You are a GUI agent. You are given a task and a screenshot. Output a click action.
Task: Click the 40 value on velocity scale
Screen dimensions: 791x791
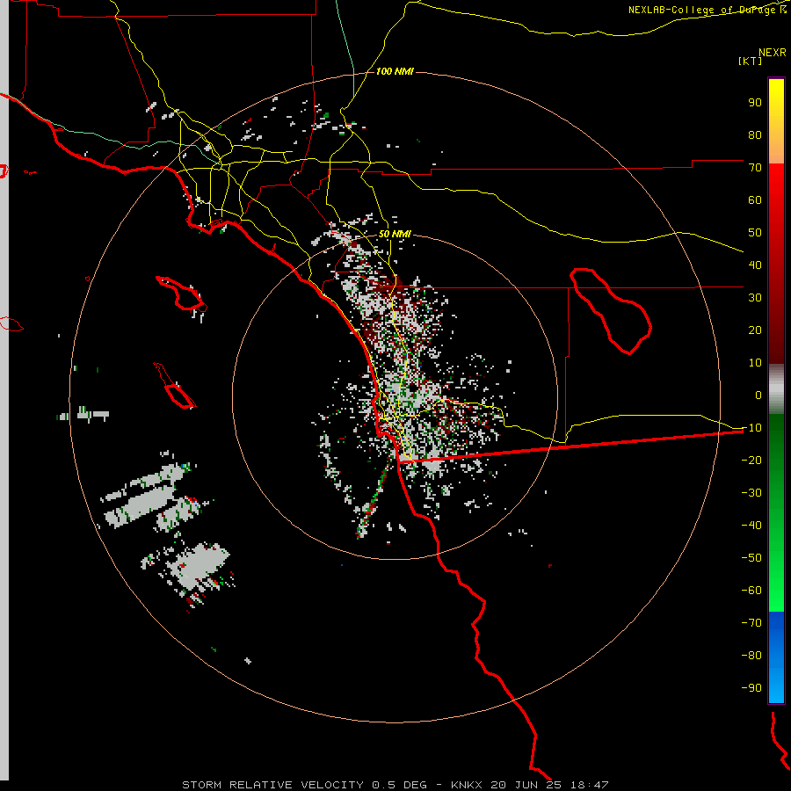755,265
